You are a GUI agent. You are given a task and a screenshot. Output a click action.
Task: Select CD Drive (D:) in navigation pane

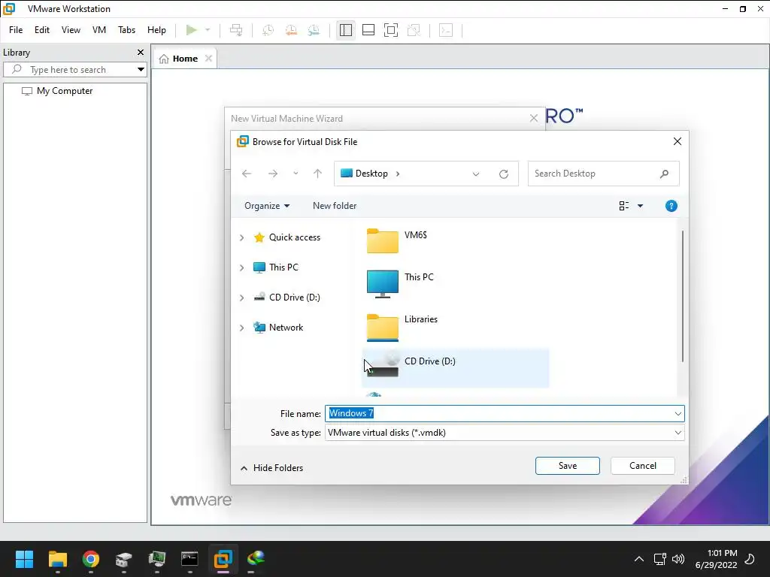pos(286,298)
